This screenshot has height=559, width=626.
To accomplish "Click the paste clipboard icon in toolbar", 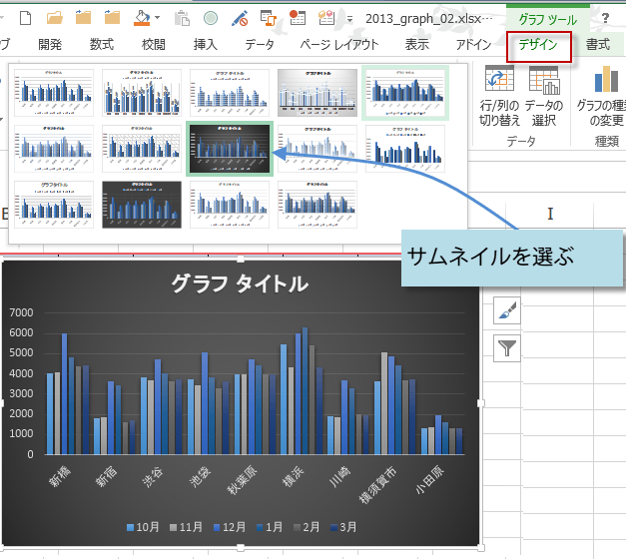I will click(182, 17).
